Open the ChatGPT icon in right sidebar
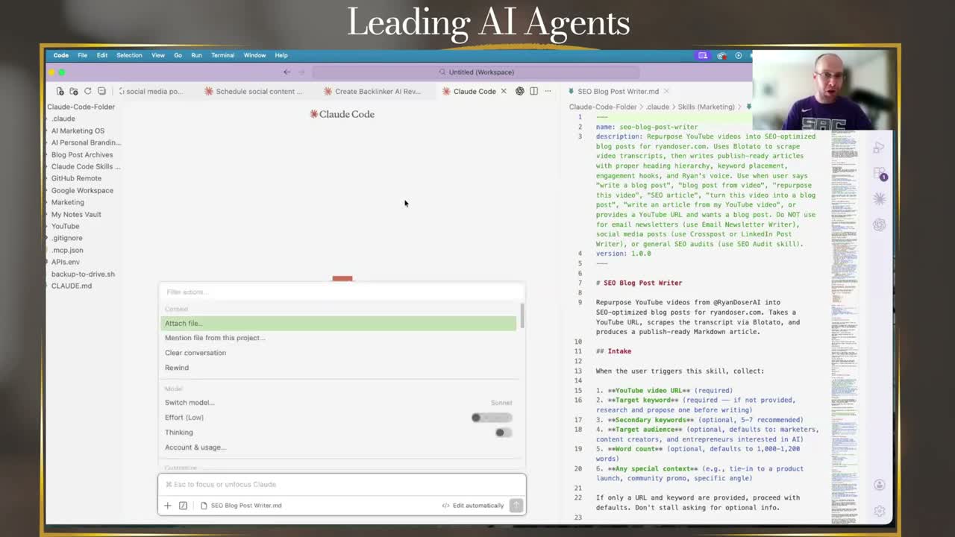Viewport: 955px width, 537px height. (880, 224)
